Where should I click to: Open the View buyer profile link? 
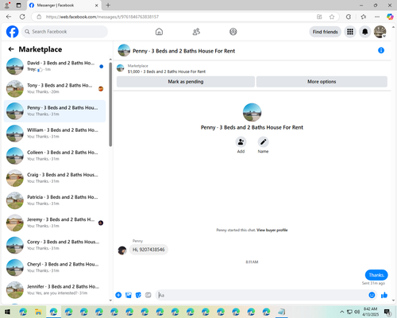click(x=272, y=230)
